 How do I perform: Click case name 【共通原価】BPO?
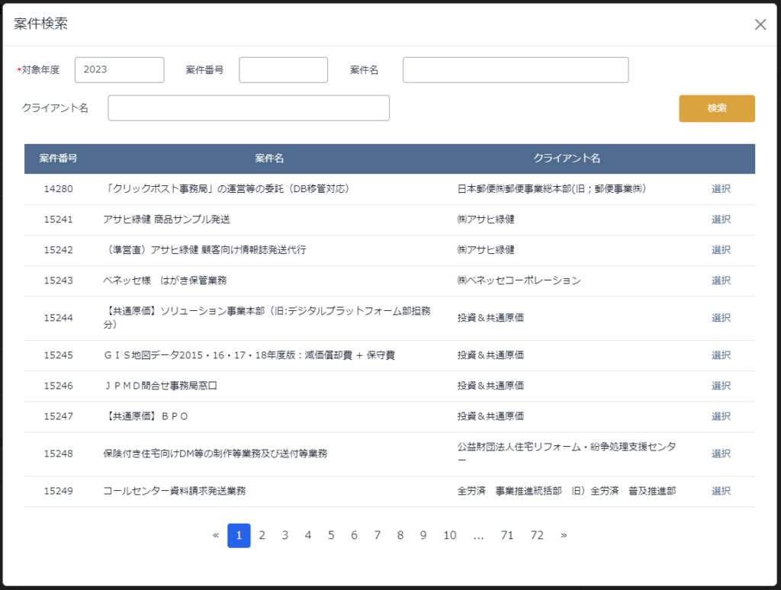coord(146,416)
